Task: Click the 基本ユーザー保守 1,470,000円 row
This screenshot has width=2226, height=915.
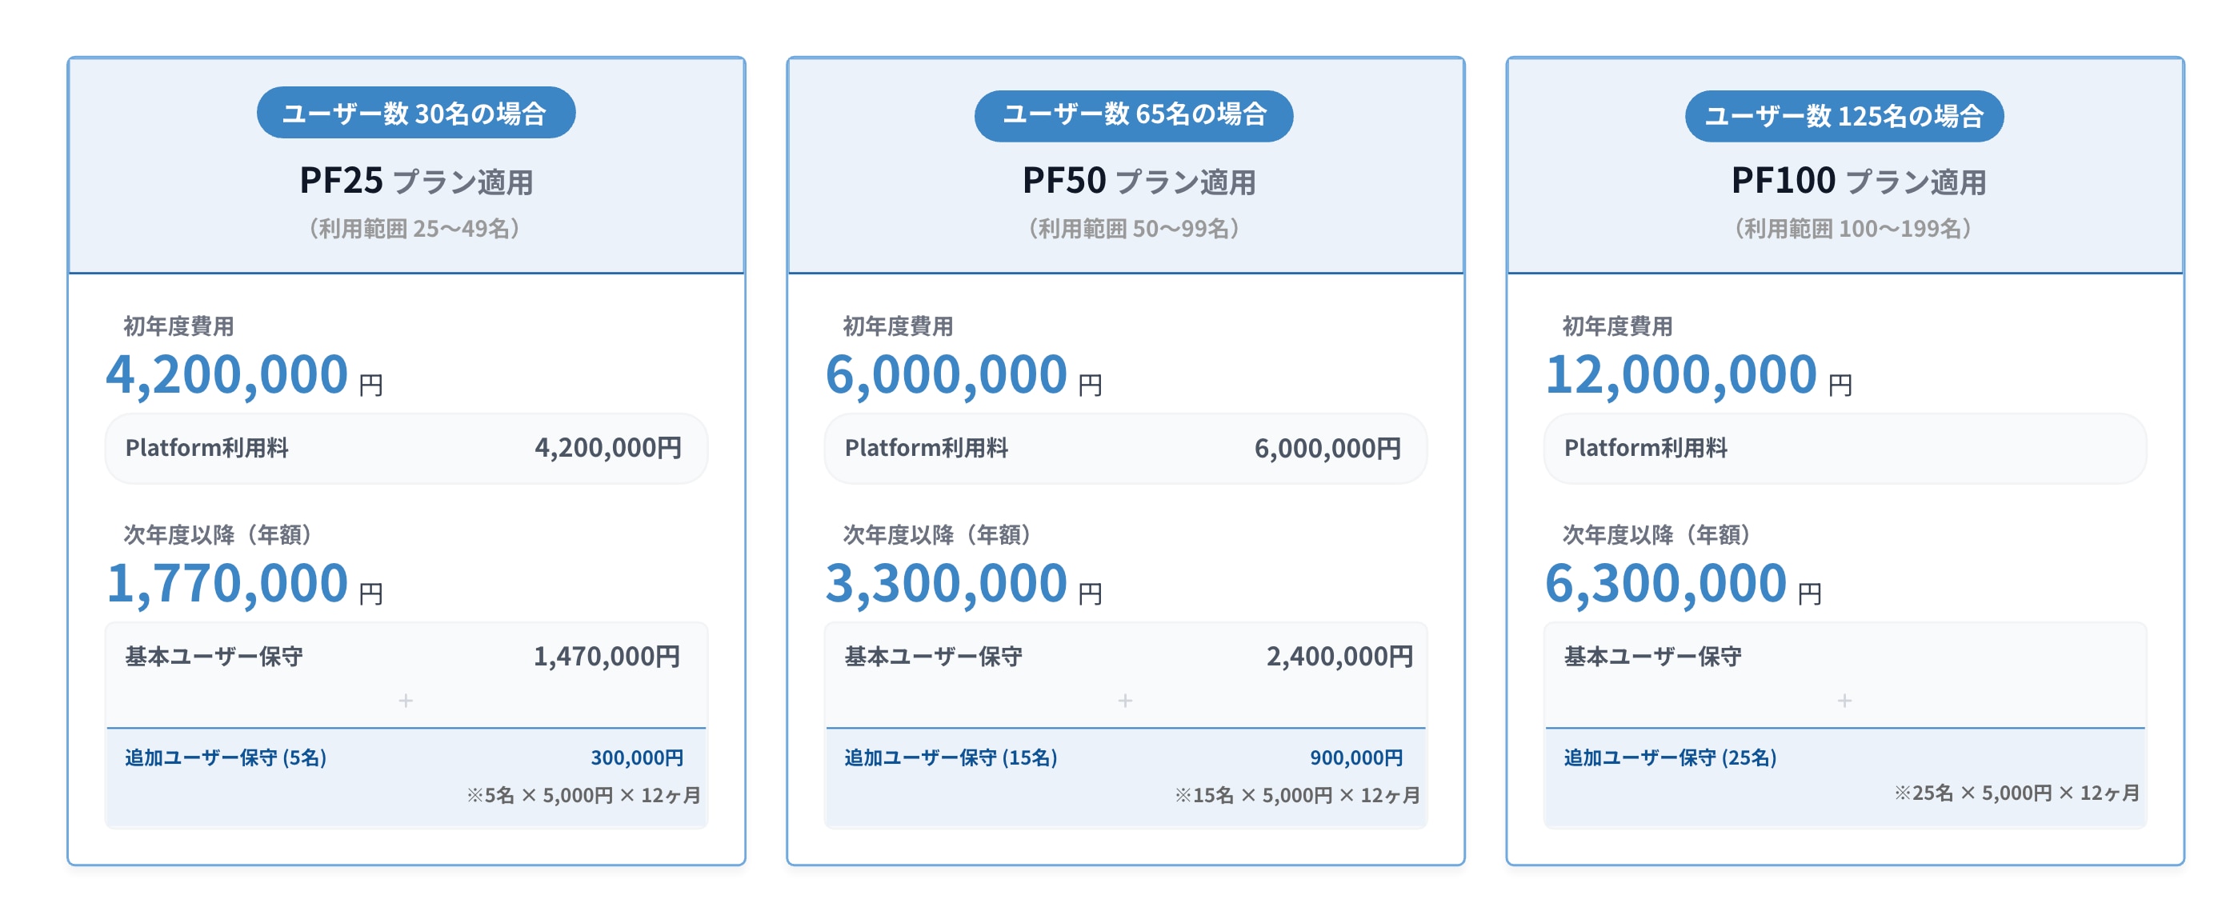Action: pos(406,657)
